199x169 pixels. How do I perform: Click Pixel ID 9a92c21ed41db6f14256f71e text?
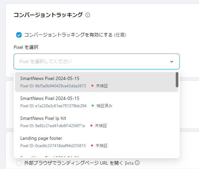53,126
